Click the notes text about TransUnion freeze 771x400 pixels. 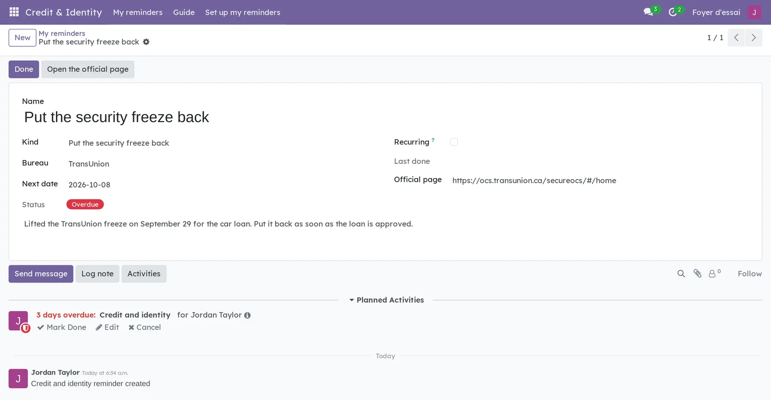coord(218,224)
